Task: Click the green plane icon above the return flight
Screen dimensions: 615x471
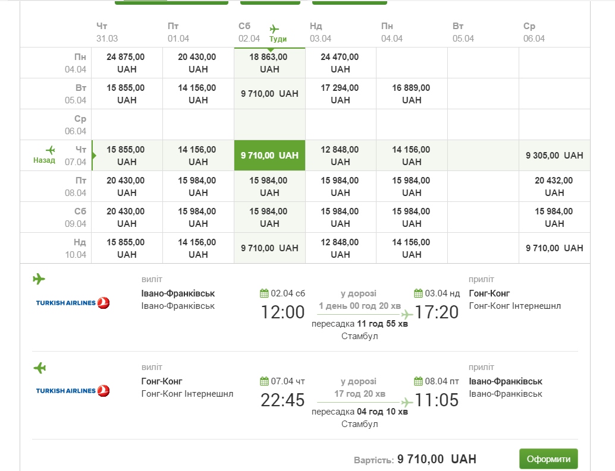Action: [x=39, y=368]
